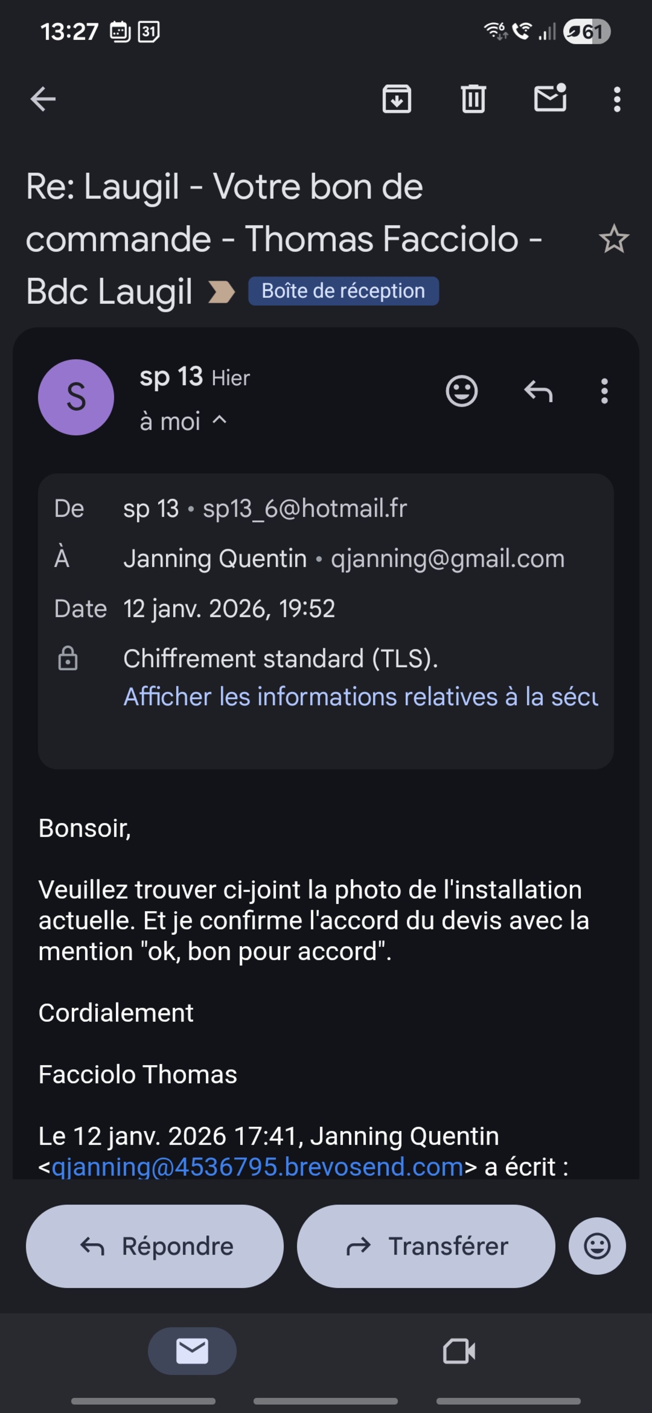Screen dimensions: 652x1413
Task: Open the top-right overflow menu
Action: coord(617,99)
